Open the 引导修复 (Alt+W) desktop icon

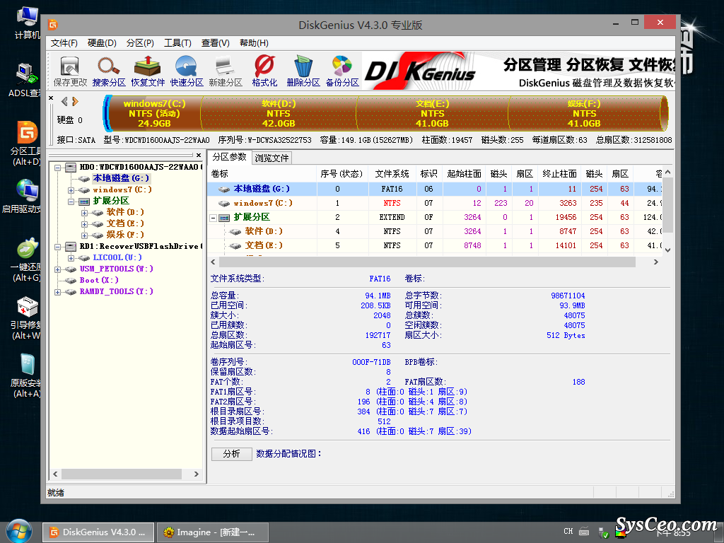tap(26, 317)
